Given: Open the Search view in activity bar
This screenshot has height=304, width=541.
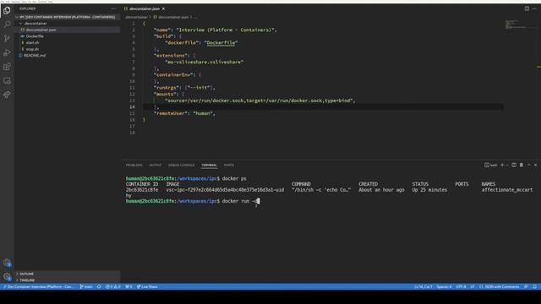Looking at the screenshot, I should coord(7,24).
